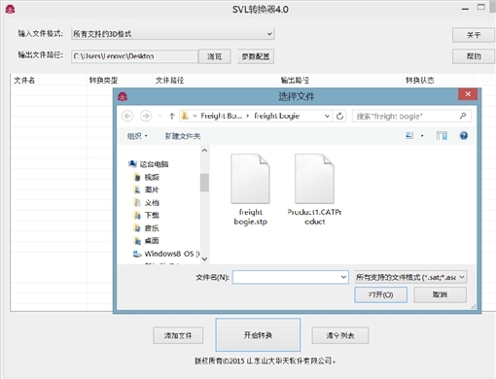Screen dimensions: 496x379
Task: Select the freight bogie.stp file
Action: [x=250, y=189]
